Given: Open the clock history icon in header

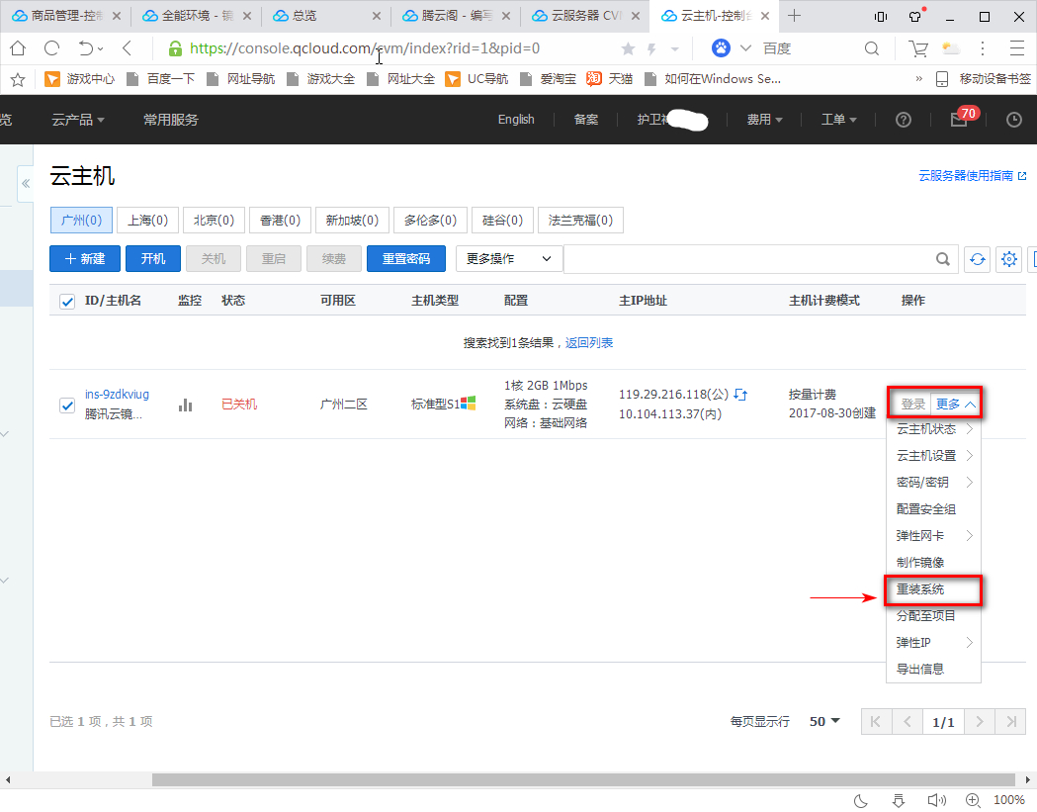Looking at the screenshot, I should [x=1013, y=120].
